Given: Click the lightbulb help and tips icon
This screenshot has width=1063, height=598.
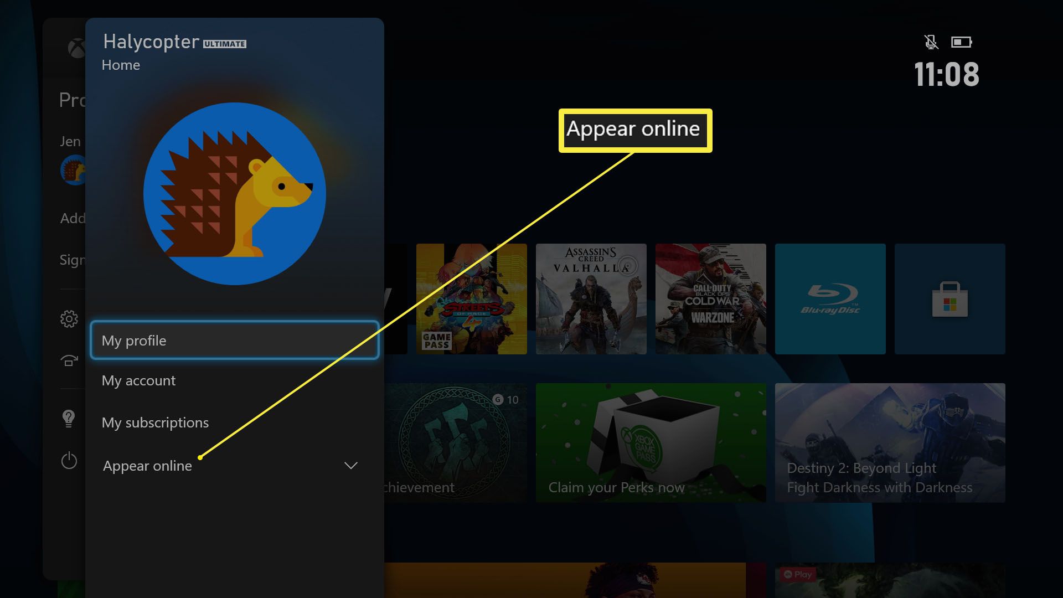Looking at the screenshot, I should (x=69, y=418).
